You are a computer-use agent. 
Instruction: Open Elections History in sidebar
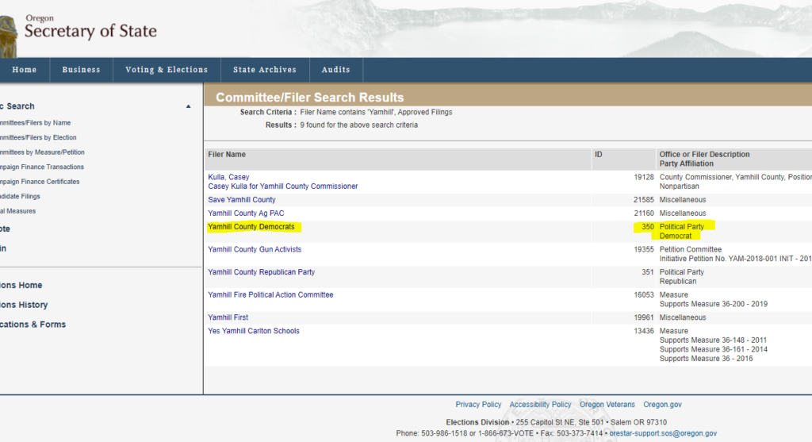tap(24, 305)
